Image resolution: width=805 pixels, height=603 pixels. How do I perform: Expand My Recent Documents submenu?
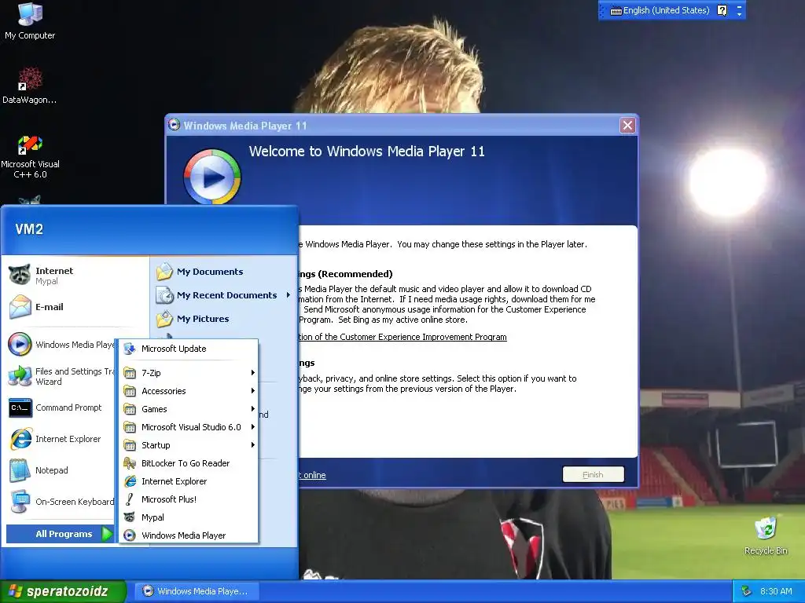[x=224, y=295]
